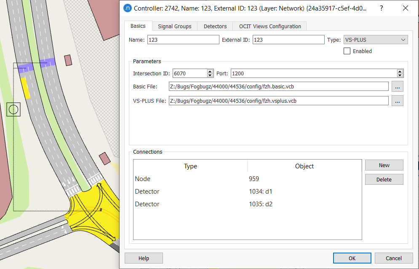
Task: Click the purple crossing marker on map
Action: pos(49,62)
